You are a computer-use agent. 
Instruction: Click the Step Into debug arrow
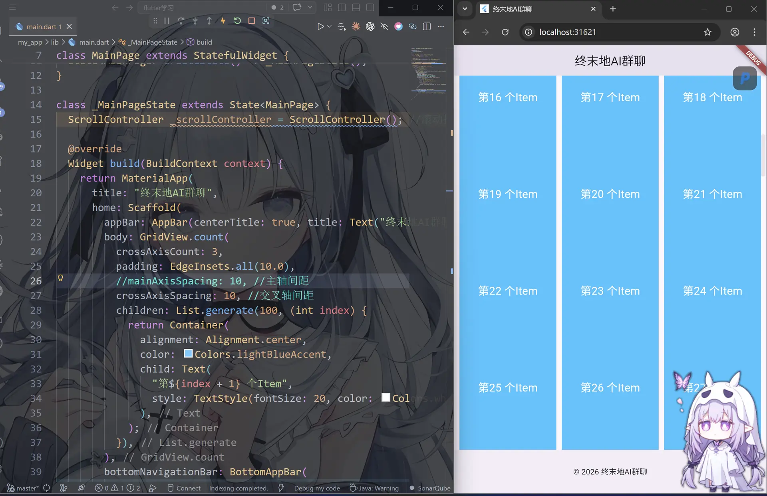coord(195,21)
